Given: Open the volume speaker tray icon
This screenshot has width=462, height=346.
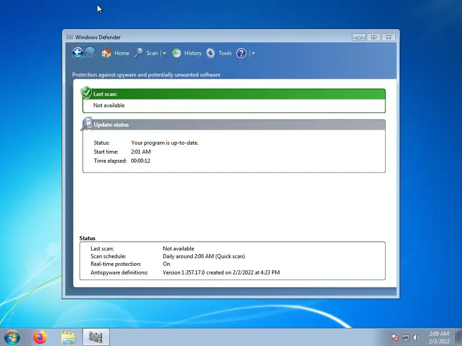Looking at the screenshot, I should pos(416,337).
